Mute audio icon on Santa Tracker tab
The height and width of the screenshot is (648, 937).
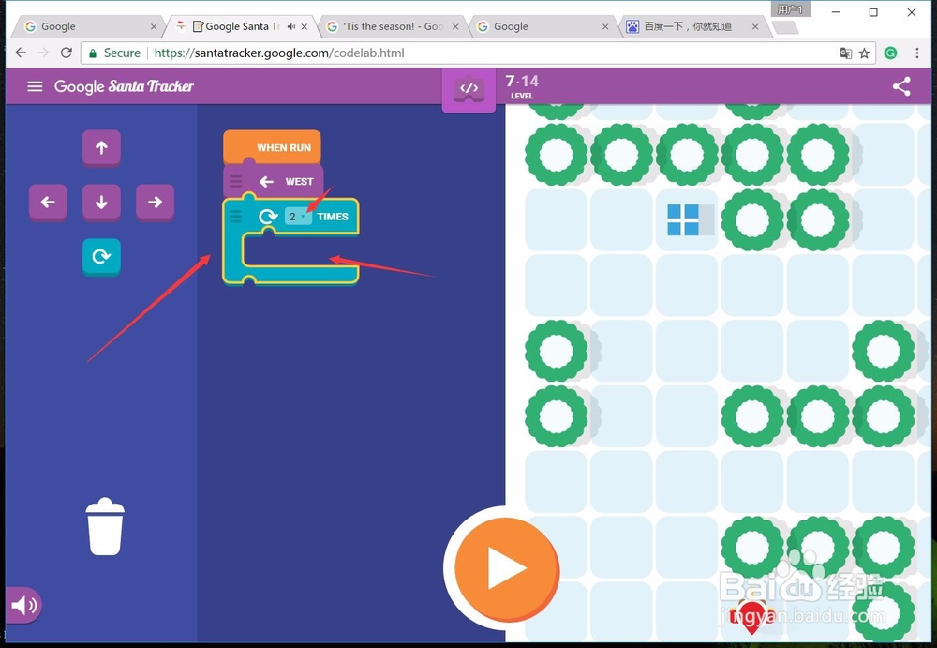click(291, 26)
